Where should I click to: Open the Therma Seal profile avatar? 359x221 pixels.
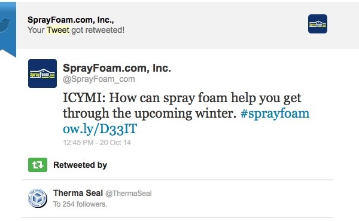pyautogui.click(x=38, y=198)
